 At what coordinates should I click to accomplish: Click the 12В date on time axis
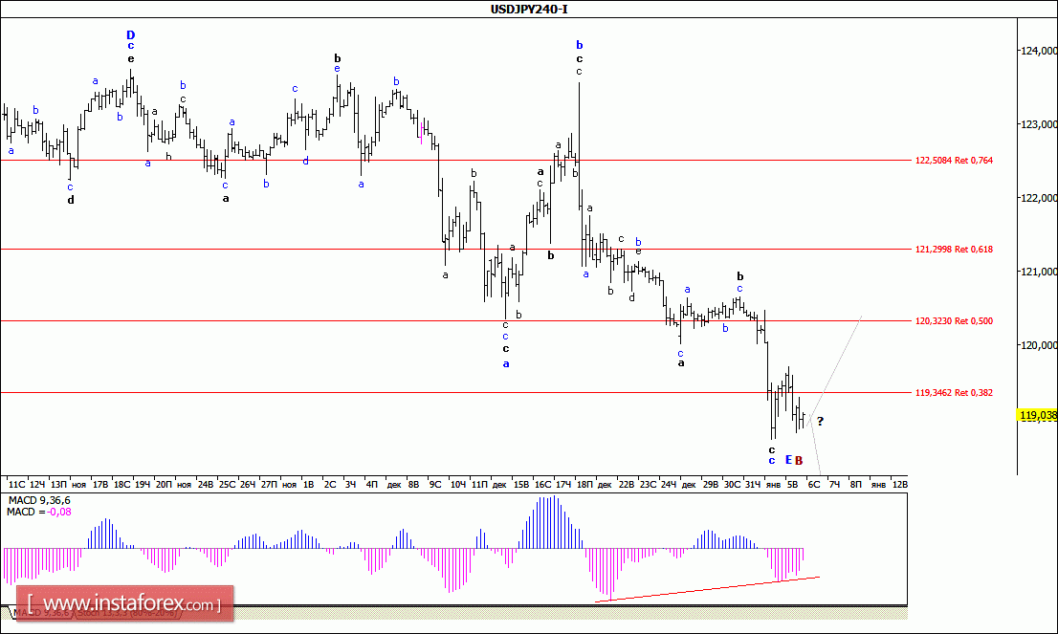(900, 484)
